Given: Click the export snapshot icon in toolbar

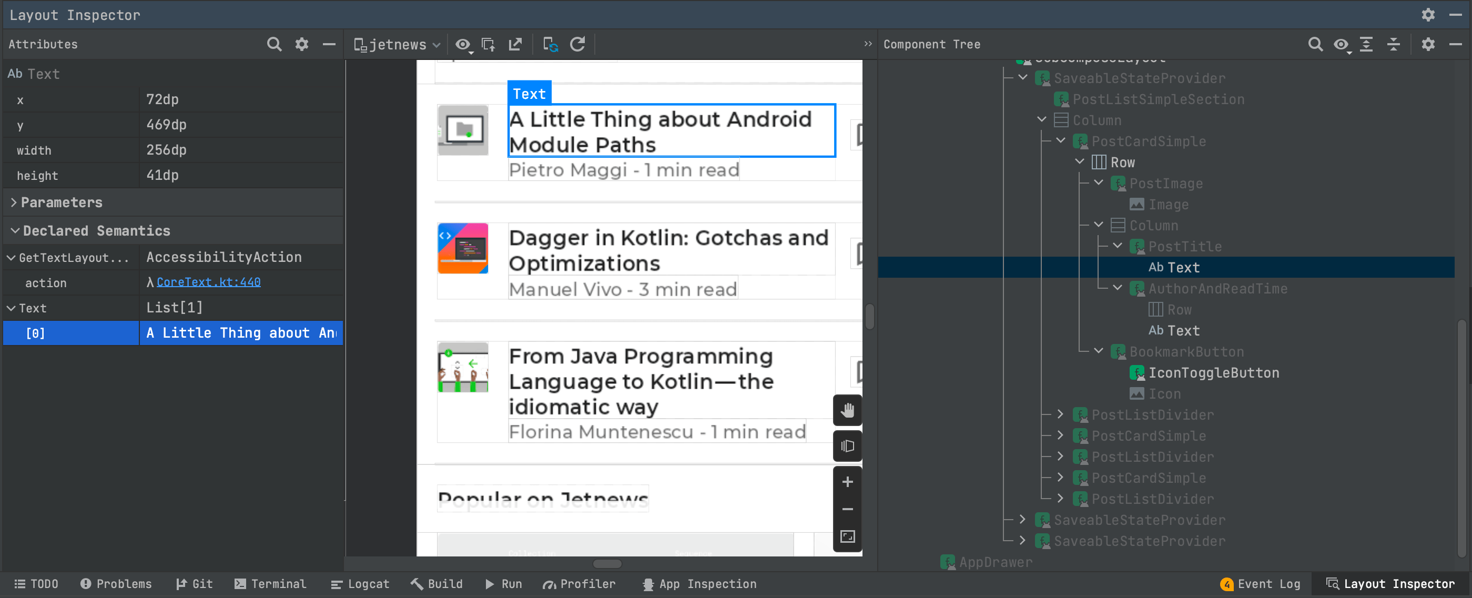Looking at the screenshot, I should [515, 45].
